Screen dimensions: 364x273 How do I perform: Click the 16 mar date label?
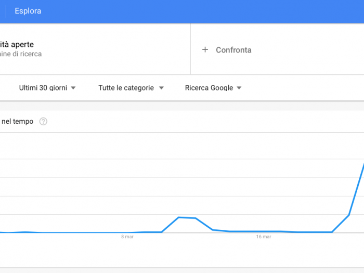click(x=264, y=237)
